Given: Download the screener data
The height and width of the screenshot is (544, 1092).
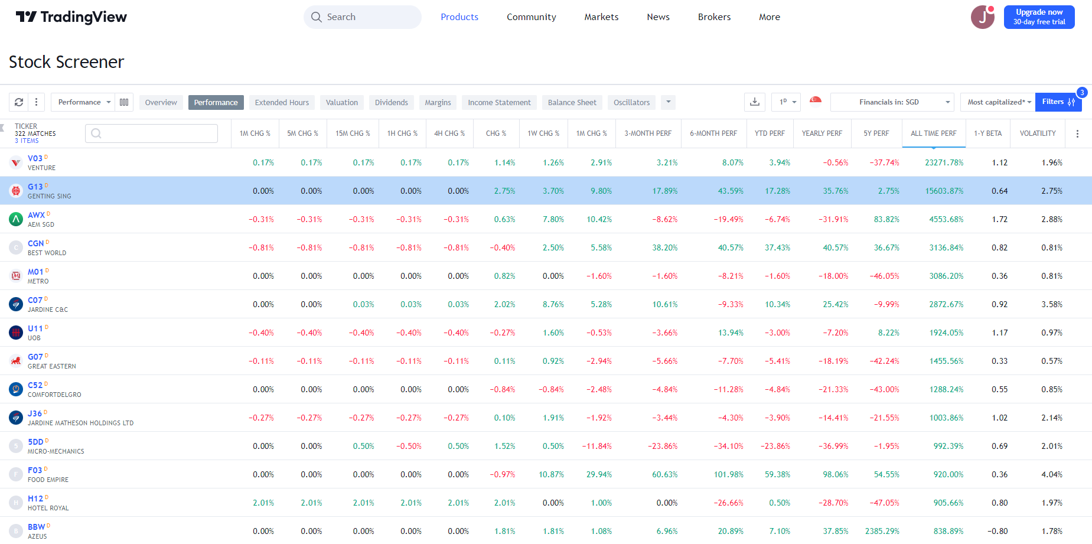Looking at the screenshot, I should coord(754,102).
